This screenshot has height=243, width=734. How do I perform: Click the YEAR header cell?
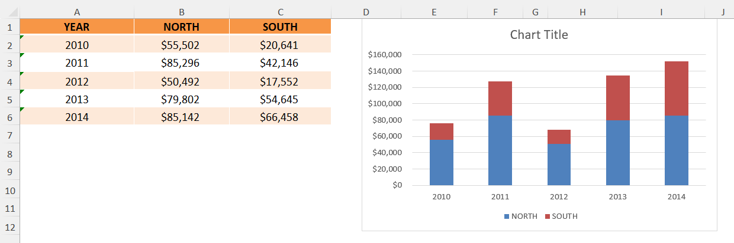coord(77,27)
